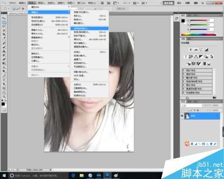
Task: Toggle Quick Mask mode in toolbox
Action: pos(4,110)
